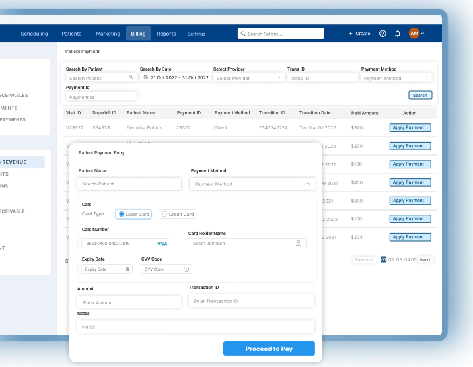Click the Enter Transaction ID field
Viewport: 473px width, 367px height.
(x=252, y=301)
